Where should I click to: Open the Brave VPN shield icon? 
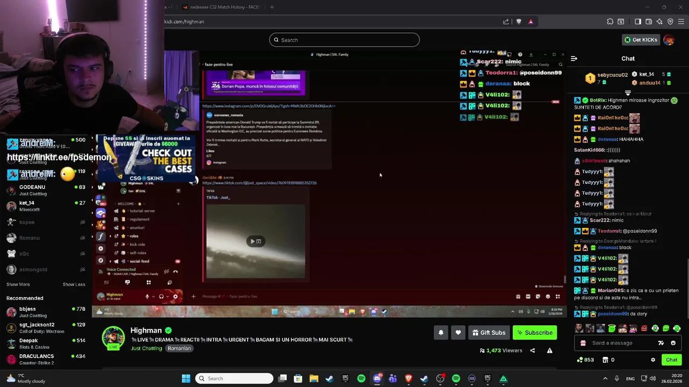(670, 21)
